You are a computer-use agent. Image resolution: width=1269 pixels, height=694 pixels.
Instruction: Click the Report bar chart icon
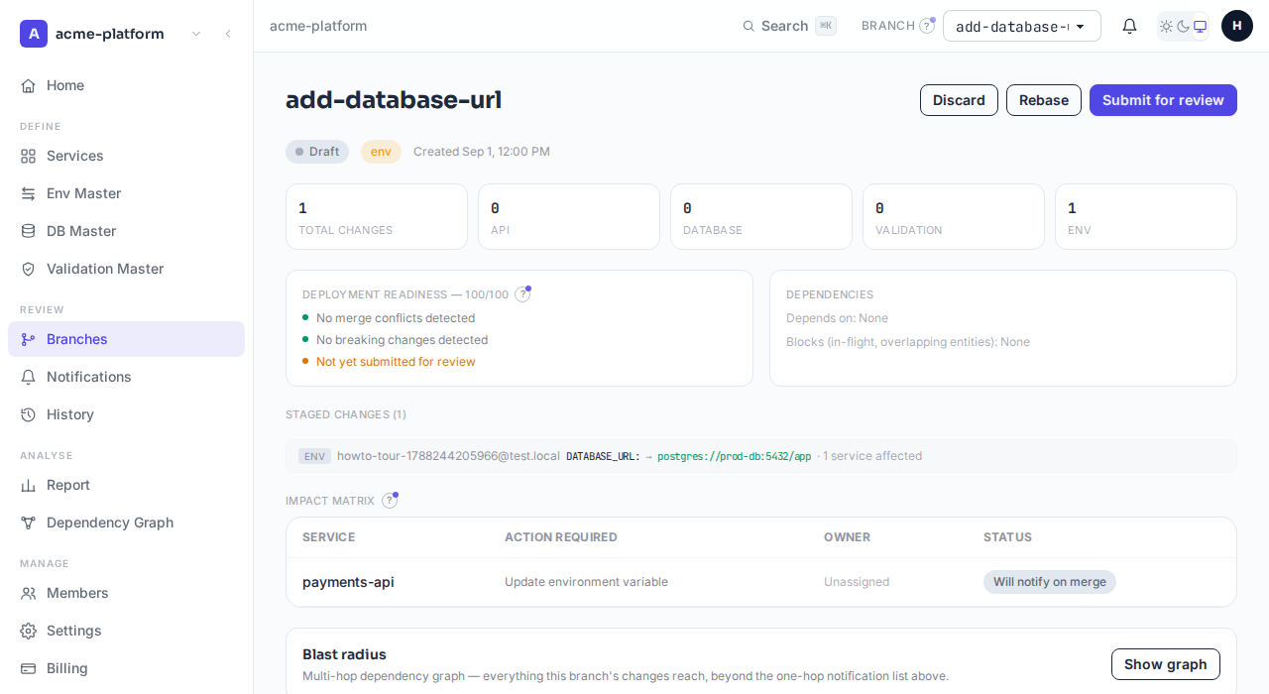[28, 485]
